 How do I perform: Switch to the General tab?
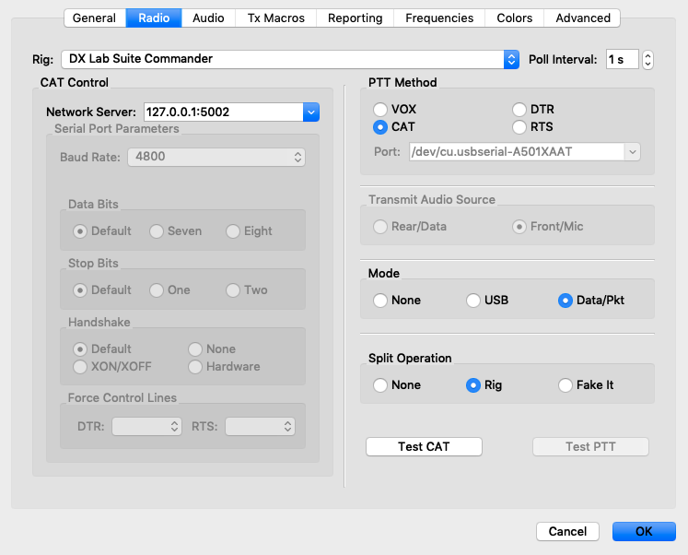(x=95, y=18)
